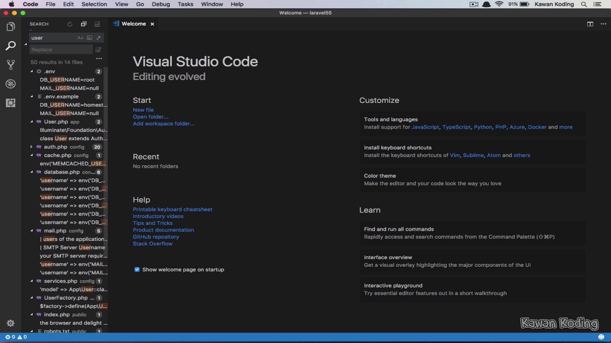Open the Debug menu
The width and height of the screenshot is (611, 343).
click(x=161, y=4)
